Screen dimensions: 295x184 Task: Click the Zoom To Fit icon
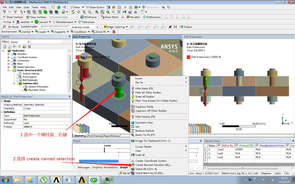click(97, 12)
